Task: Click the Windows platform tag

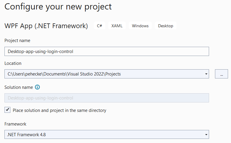Action: (x=140, y=26)
